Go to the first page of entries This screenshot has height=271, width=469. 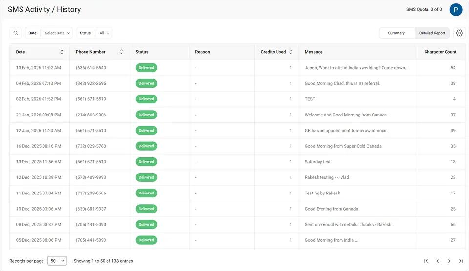426,261
